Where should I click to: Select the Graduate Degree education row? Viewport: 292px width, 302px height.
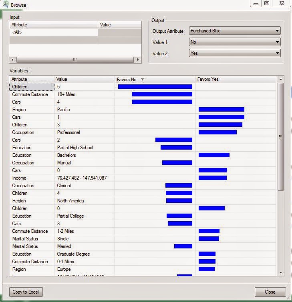point(143,254)
